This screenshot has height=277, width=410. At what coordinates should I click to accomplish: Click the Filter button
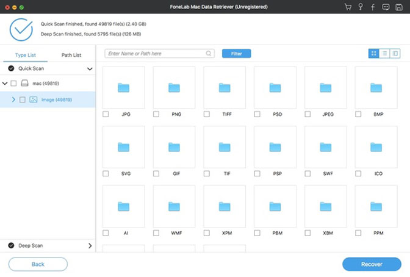point(236,53)
